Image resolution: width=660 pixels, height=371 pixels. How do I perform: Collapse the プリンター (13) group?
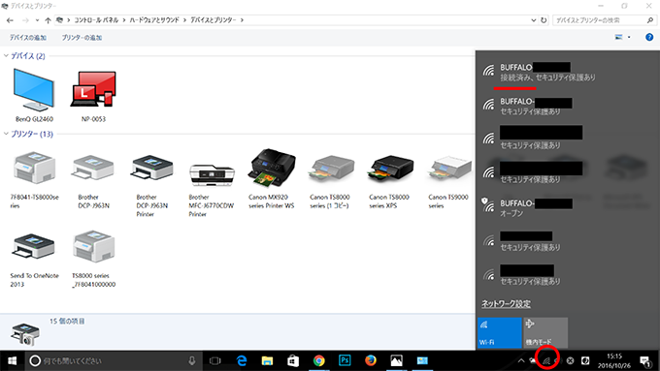(x=6, y=134)
